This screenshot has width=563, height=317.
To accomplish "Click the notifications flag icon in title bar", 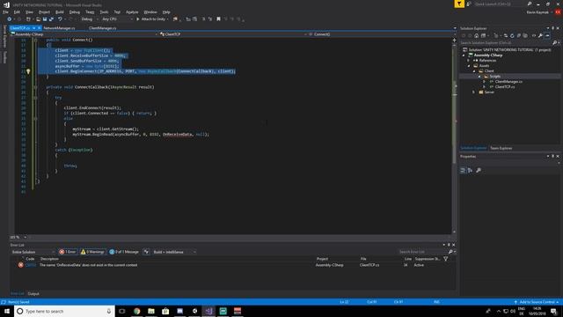I will pyautogui.click(x=459, y=4).
